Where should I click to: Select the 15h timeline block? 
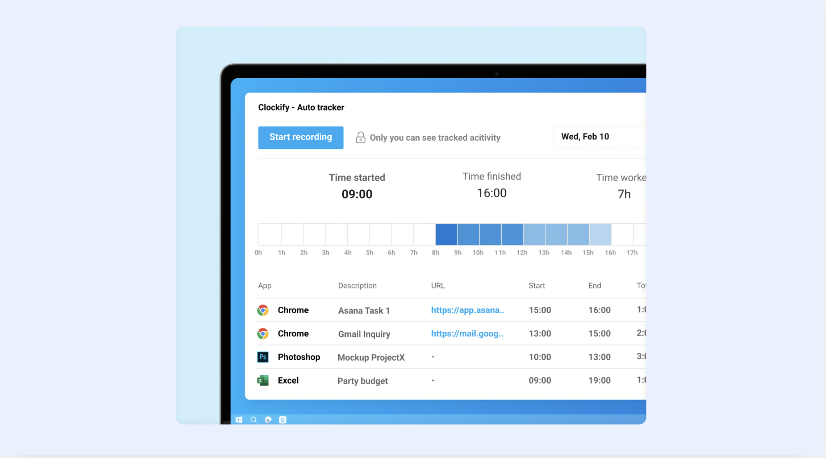(600, 234)
